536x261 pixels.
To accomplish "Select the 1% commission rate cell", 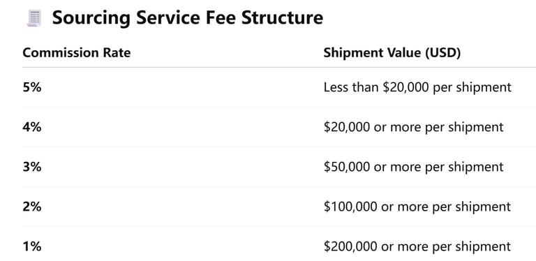I will click(x=32, y=246).
